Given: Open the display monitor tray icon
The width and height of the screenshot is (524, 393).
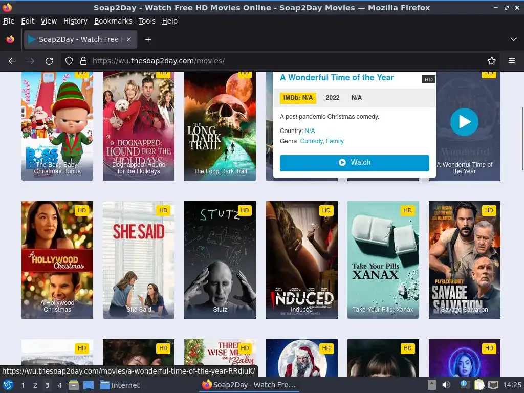Looking at the screenshot, I should (x=493, y=385).
